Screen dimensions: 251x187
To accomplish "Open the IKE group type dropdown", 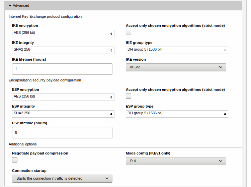I will pos(177,50).
